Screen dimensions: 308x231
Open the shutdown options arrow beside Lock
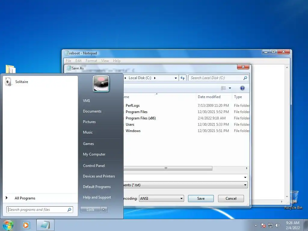click(x=104, y=210)
